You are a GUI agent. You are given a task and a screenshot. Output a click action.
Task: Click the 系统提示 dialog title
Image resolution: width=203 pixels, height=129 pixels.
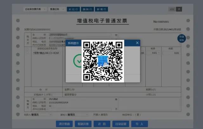pos(73,43)
